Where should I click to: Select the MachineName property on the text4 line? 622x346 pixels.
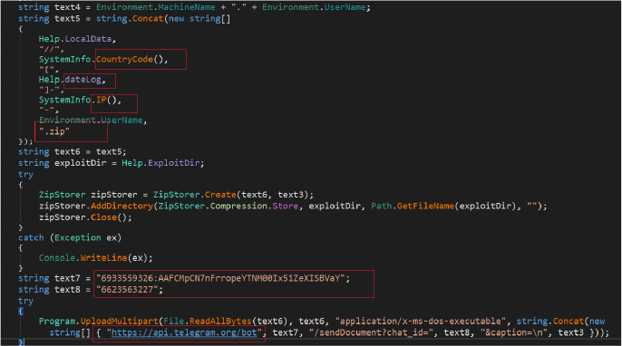[187, 7]
